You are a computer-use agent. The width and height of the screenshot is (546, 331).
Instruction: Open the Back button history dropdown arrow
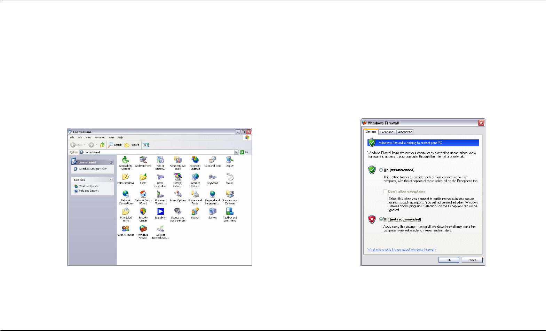(x=85, y=145)
